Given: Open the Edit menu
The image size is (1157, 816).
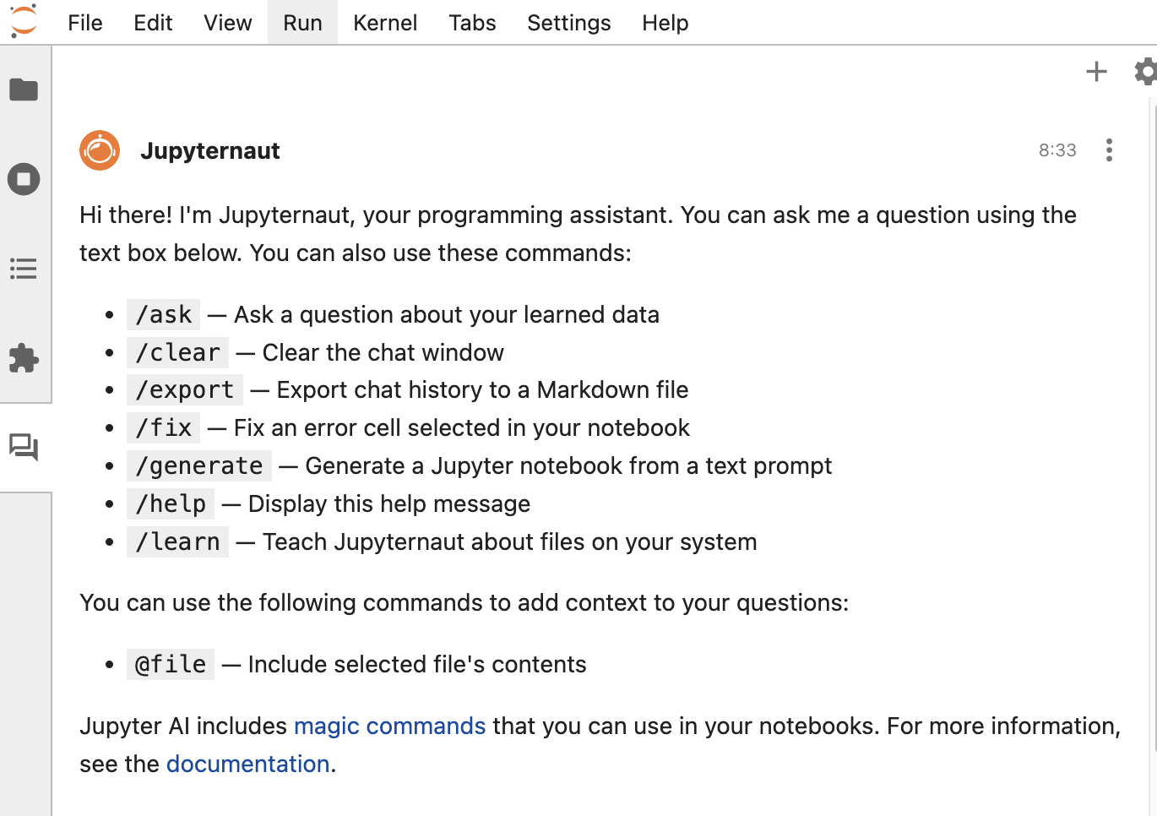Looking at the screenshot, I should [153, 23].
